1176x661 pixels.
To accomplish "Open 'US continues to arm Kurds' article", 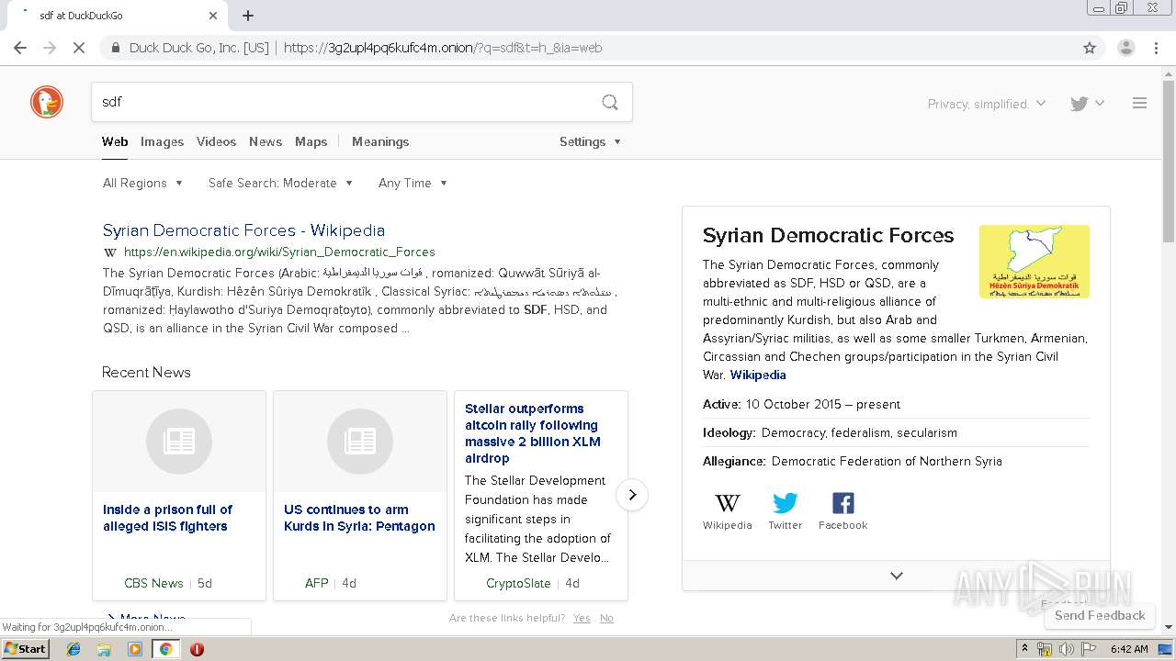I will [359, 518].
